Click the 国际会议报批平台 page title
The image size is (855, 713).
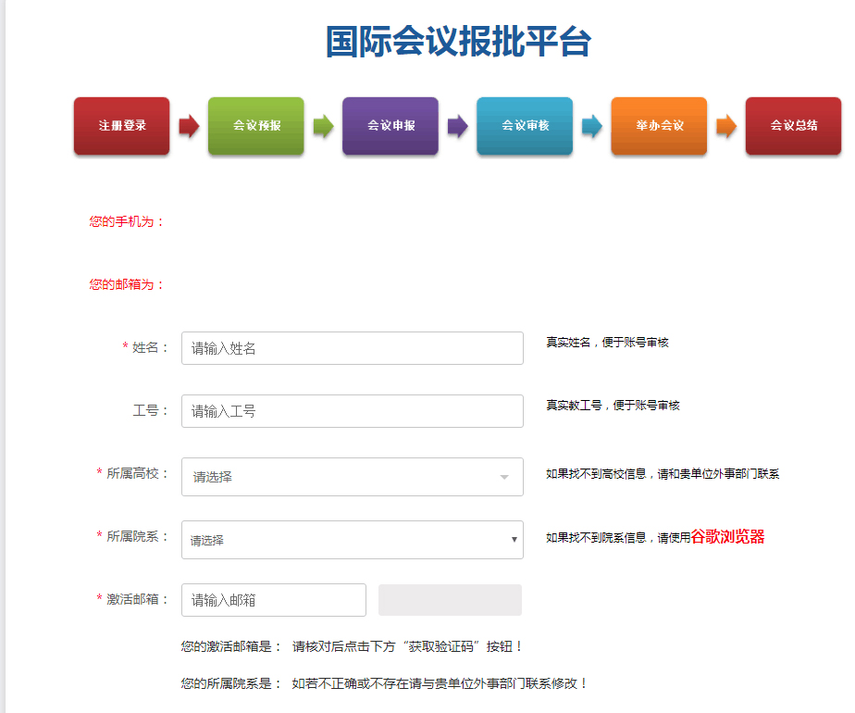coord(458,42)
